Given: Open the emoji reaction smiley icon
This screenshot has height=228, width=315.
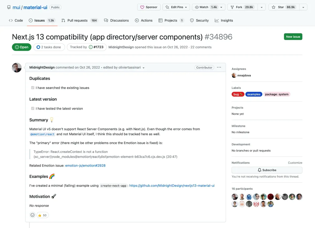Looking at the screenshot, I should [x=32, y=215].
